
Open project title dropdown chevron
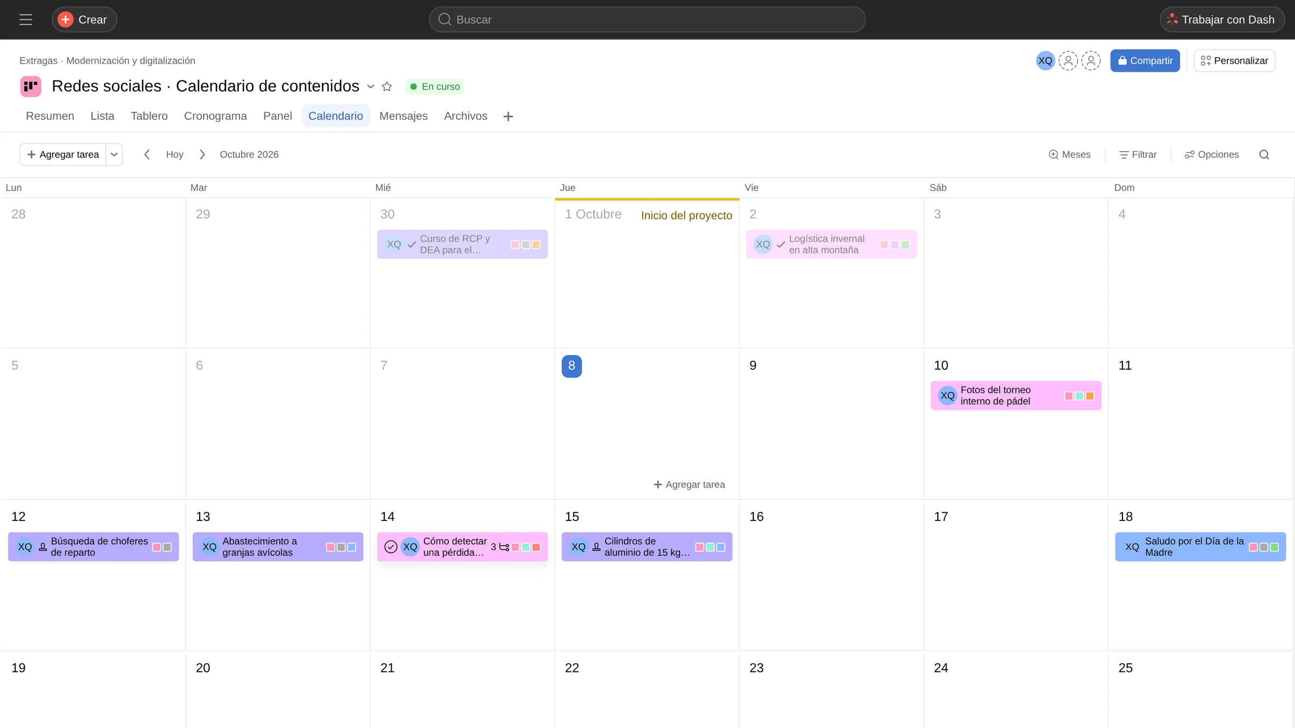[371, 87]
